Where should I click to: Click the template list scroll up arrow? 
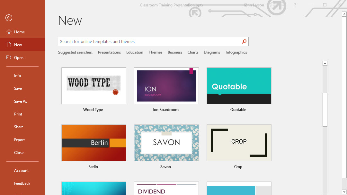(x=325, y=64)
